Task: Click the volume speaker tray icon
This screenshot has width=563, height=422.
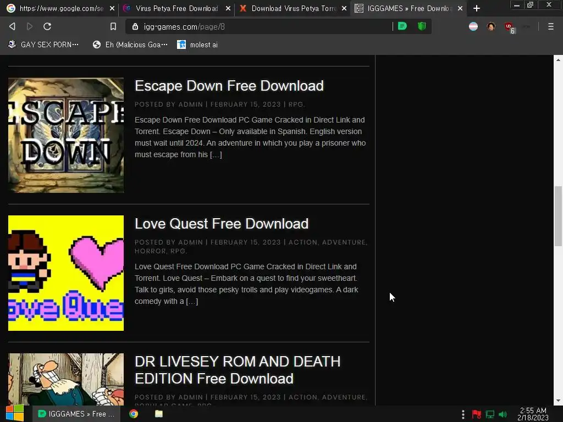Action: [x=503, y=414]
